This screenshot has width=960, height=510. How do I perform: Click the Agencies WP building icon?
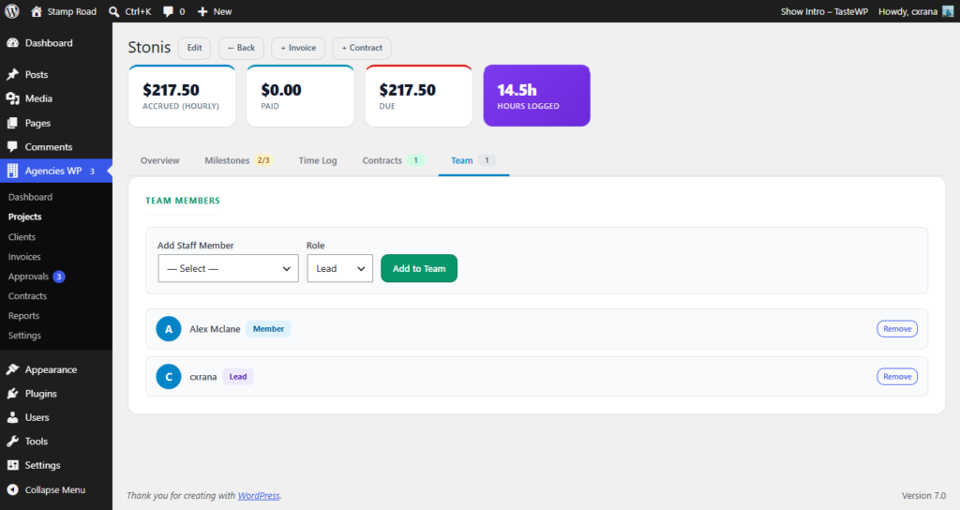tap(12, 171)
